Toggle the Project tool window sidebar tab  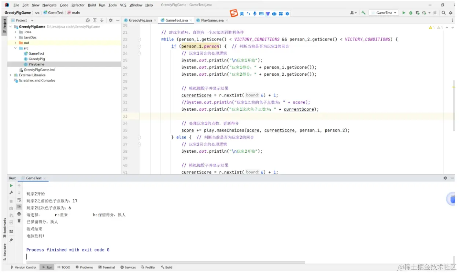click(4, 25)
